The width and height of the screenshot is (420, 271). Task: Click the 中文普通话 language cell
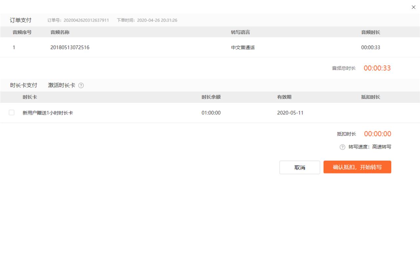(x=243, y=47)
